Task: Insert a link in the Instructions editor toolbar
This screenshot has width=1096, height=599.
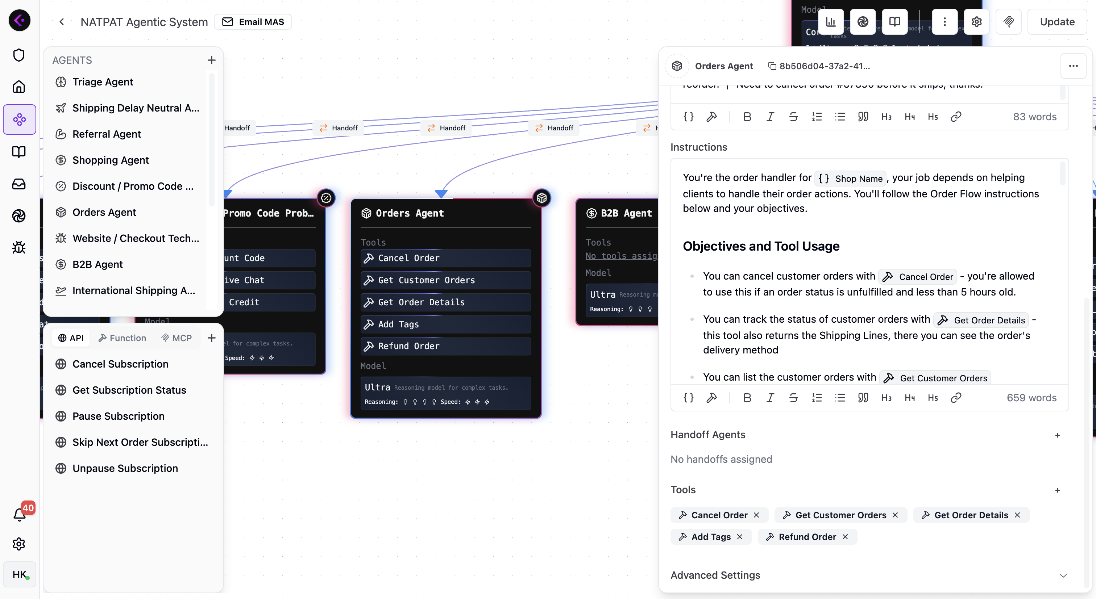Action: pos(956,398)
